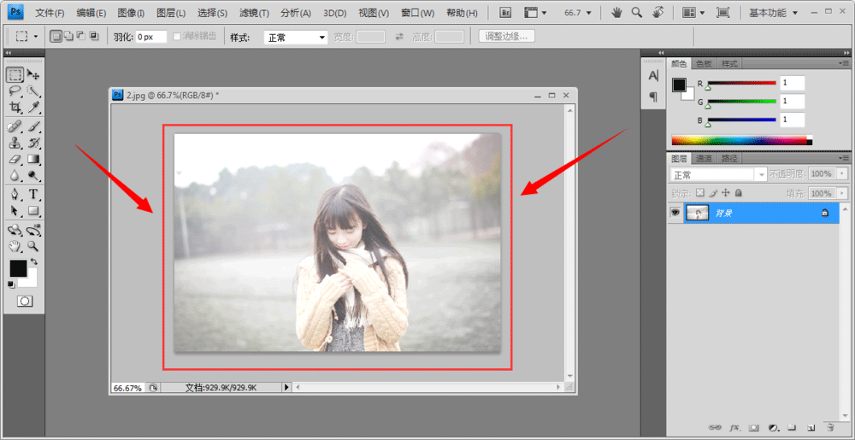Select the Horizontal Type tool
This screenshot has height=440, width=855.
[x=33, y=194]
